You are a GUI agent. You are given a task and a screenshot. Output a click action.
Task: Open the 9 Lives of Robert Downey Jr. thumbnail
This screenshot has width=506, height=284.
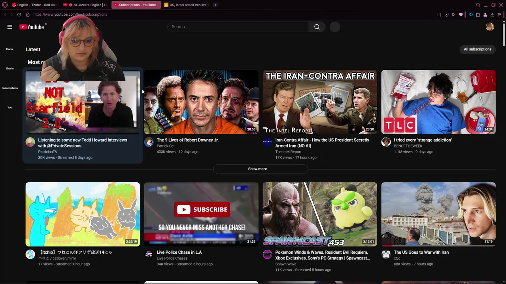click(x=201, y=102)
